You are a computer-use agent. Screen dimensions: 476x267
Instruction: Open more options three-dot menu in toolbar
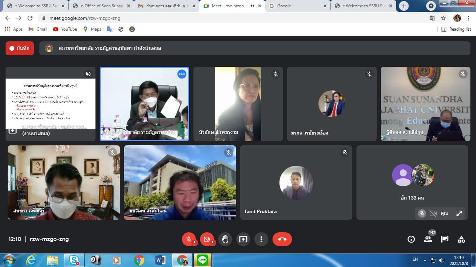click(x=261, y=239)
